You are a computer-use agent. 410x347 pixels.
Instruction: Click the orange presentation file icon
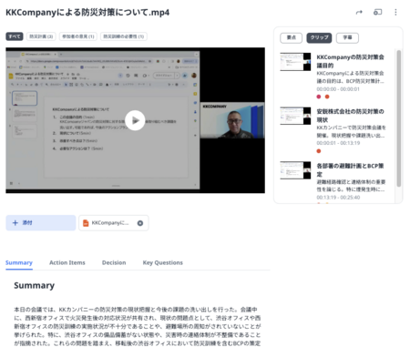(86, 223)
